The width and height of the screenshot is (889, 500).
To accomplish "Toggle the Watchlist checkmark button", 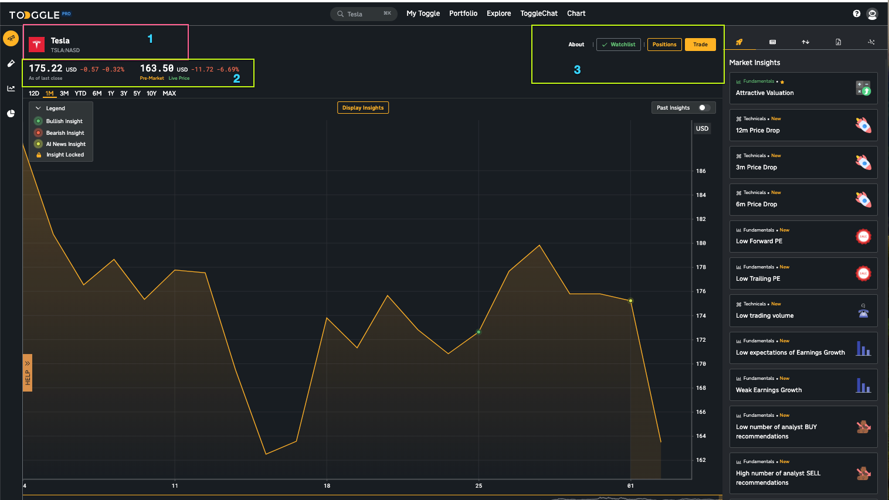I will click(619, 45).
